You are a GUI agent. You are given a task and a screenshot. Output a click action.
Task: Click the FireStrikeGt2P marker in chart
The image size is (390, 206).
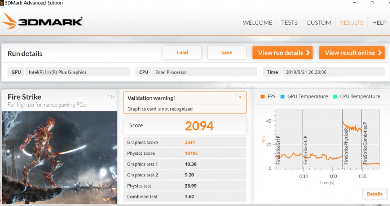[x=305, y=150]
